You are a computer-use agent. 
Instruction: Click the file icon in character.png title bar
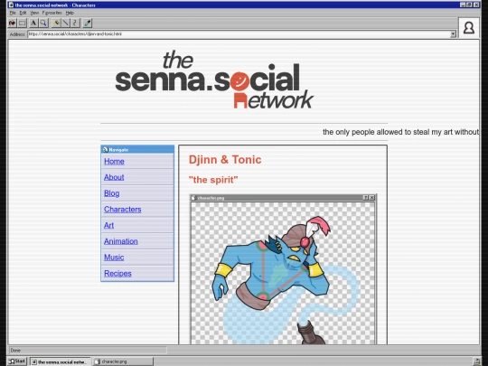193,198
